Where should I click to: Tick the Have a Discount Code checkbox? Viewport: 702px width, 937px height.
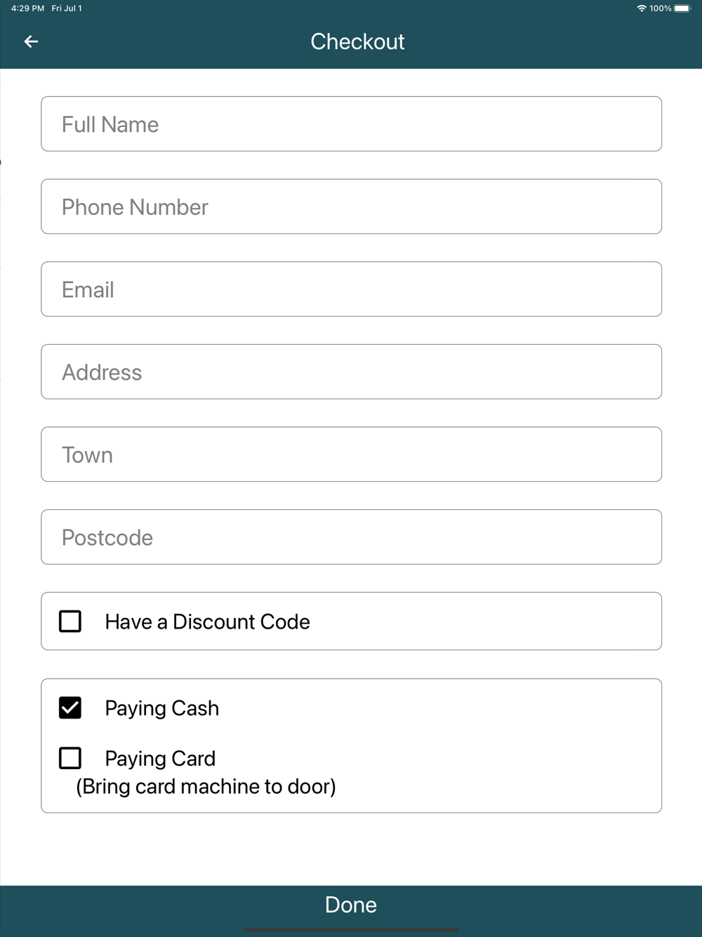70,621
